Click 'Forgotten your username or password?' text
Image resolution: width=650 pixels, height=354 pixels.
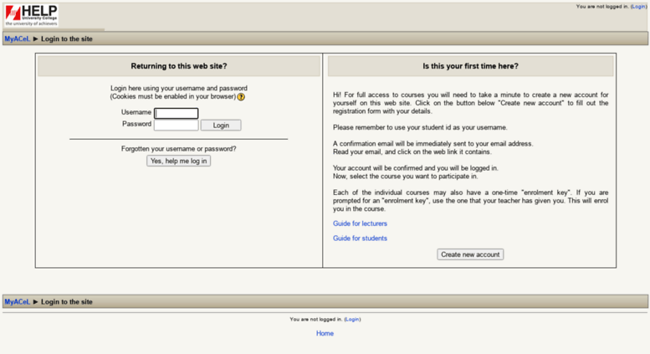click(179, 149)
